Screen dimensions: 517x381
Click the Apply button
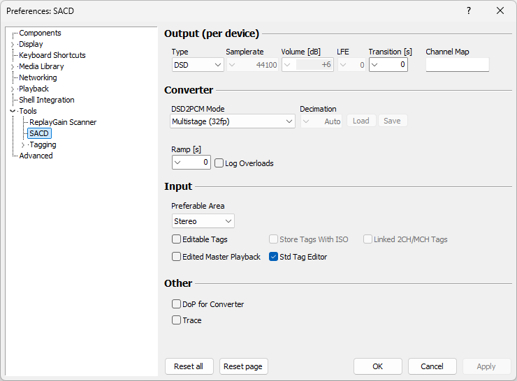(486, 366)
